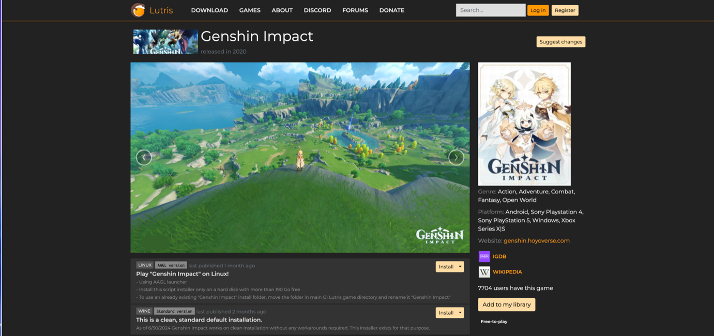Viewport: 714px width, 336px height.
Task: Click 'Play "Genshin Impact" on Linux!' heading
Action: (183, 274)
